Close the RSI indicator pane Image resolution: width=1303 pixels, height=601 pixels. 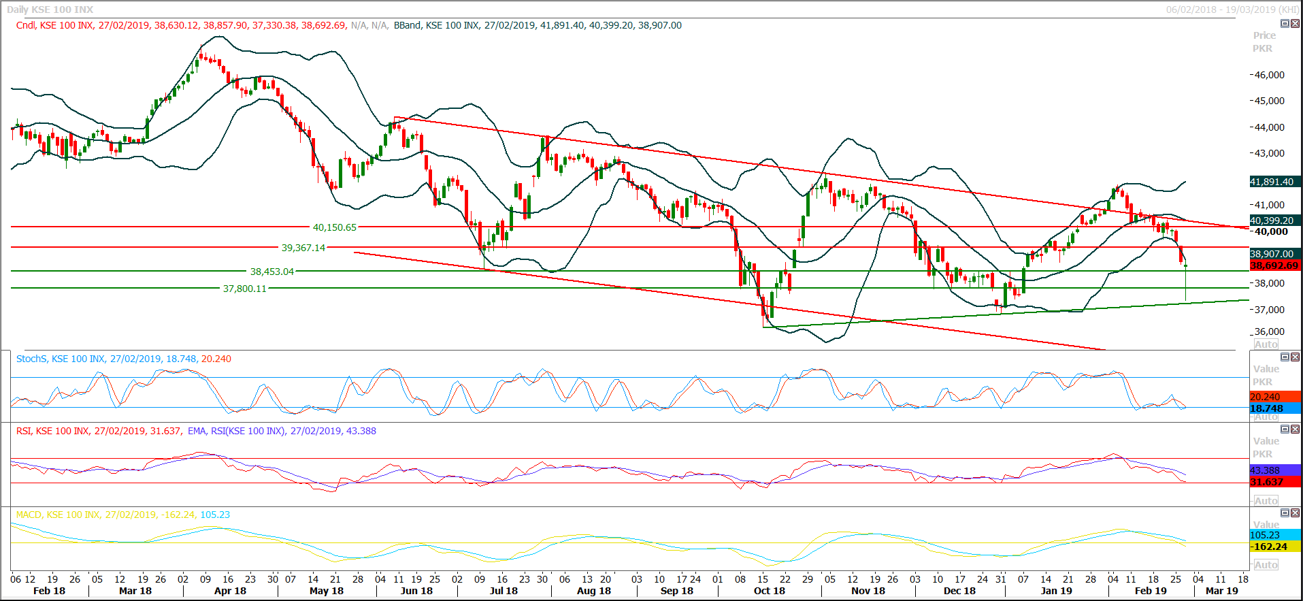pos(1295,429)
